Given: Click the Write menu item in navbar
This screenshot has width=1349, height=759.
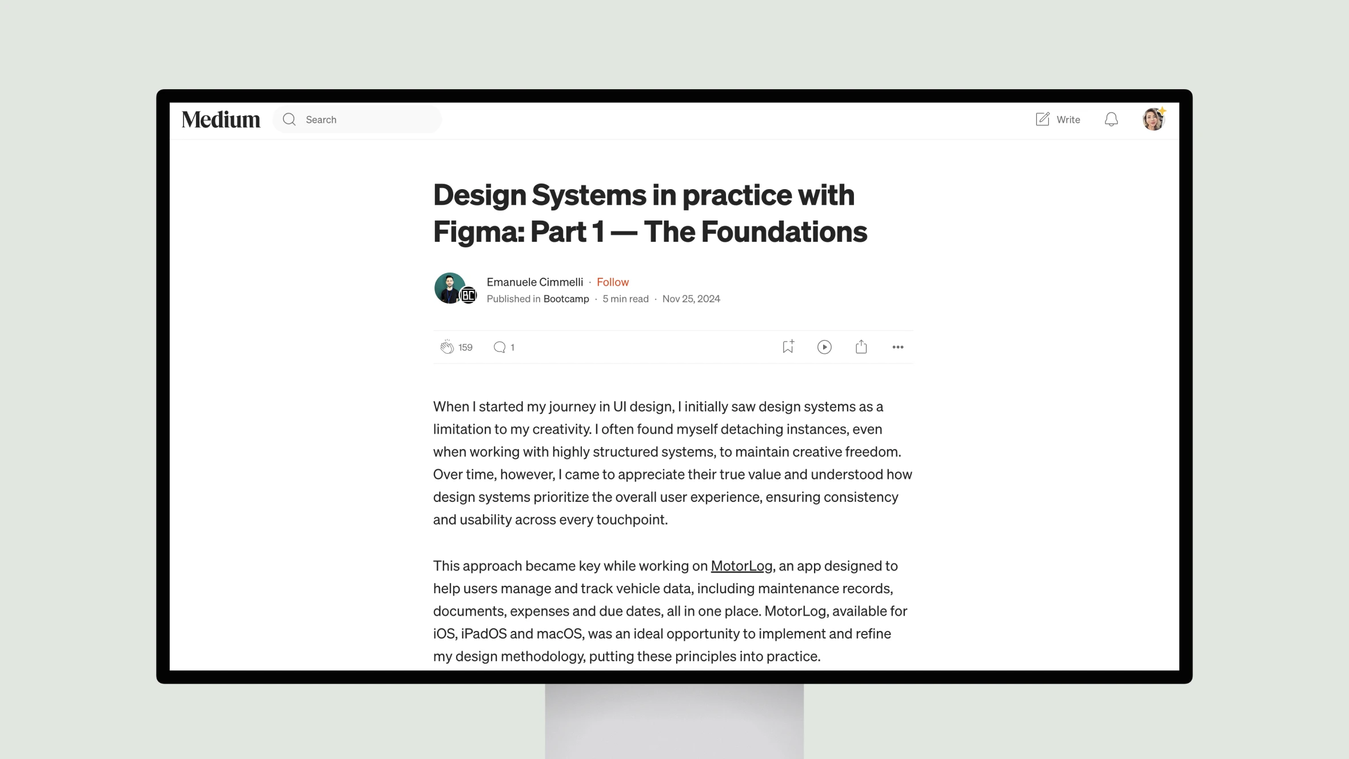Looking at the screenshot, I should (x=1057, y=119).
